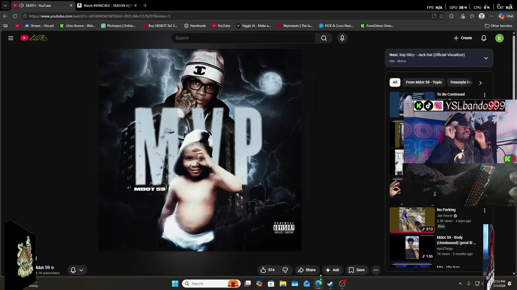The image size is (517, 290).
Task: Open YouTube notifications bell in header
Action: (x=484, y=38)
